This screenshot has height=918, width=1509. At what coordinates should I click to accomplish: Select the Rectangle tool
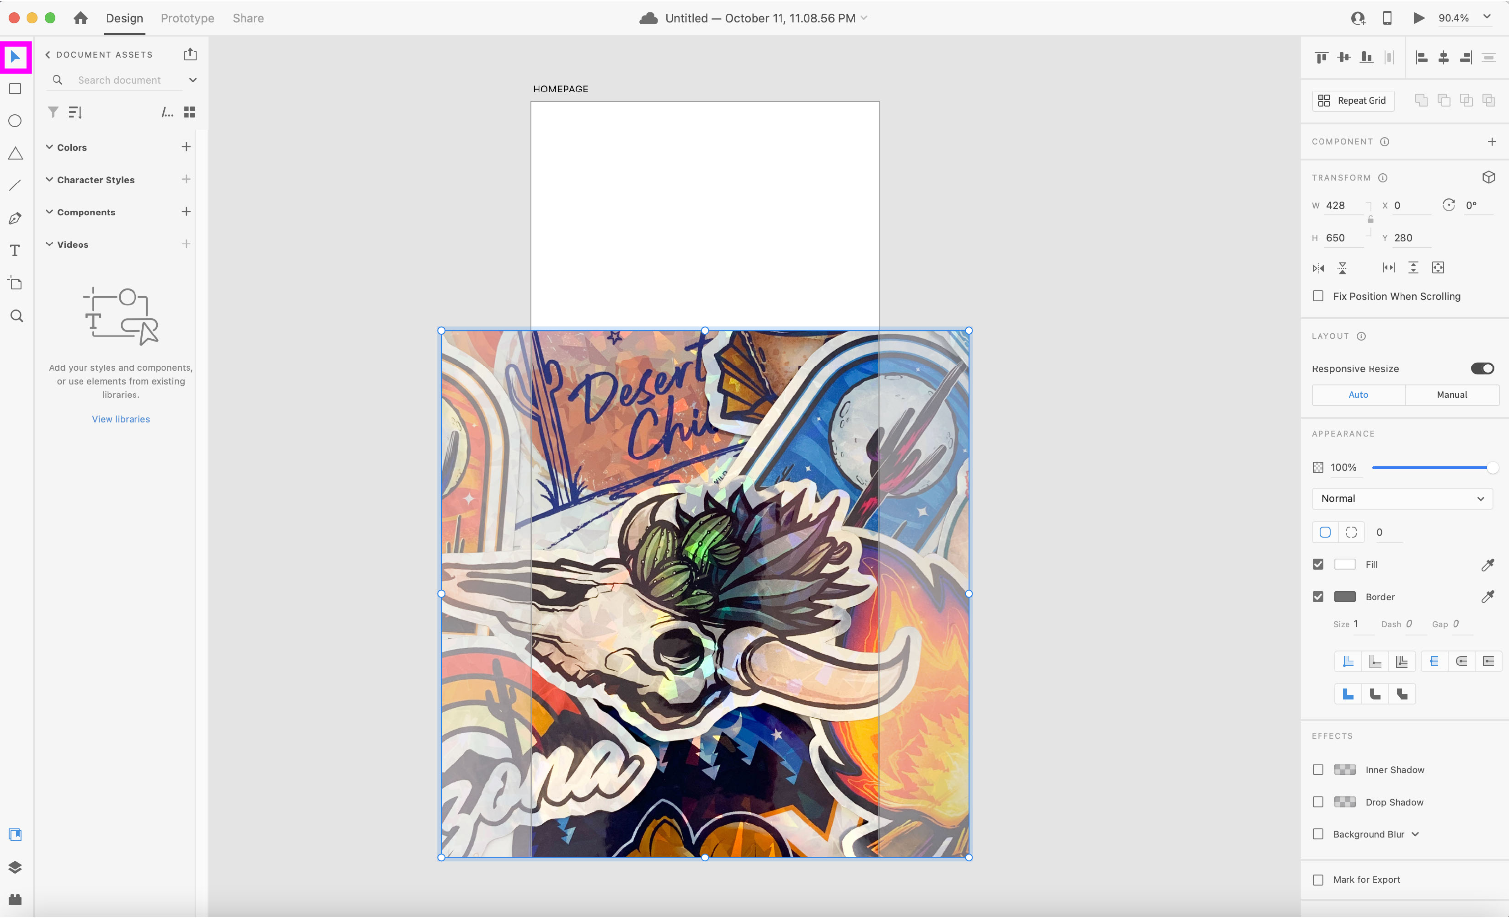point(15,89)
